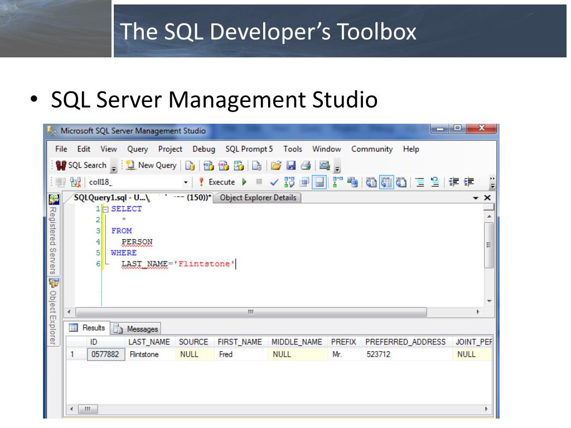Image resolution: width=571 pixels, height=428 pixels.
Task: Comment out the selected lines
Action: (x=420, y=182)
